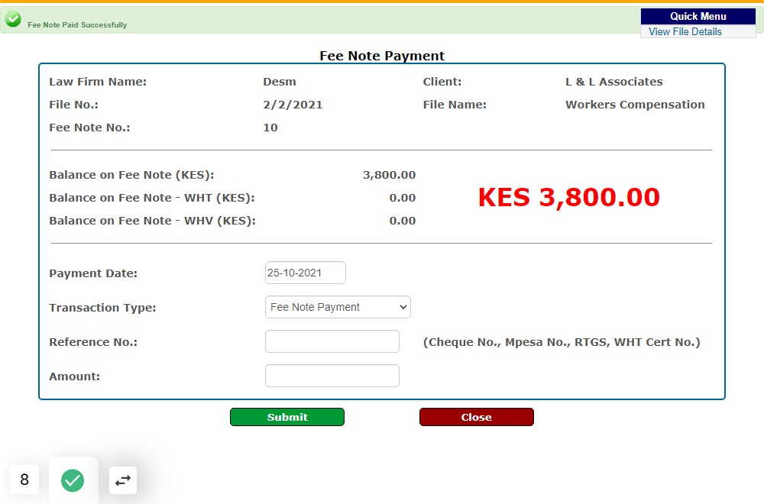Click the WHT balance value '0.00'
This screenshot has height=504, width=764.
point(403,198)
